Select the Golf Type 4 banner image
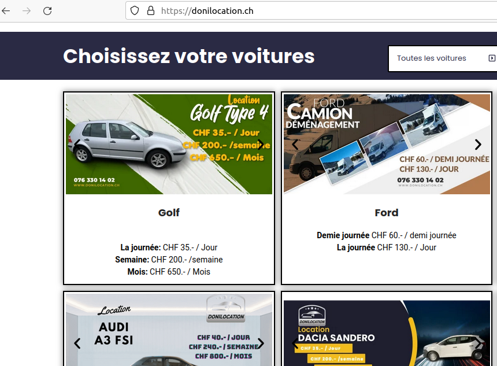The height and width of the screenshot is (366, 497). [x=169, y=144]
